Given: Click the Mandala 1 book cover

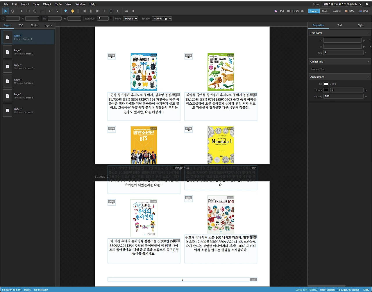Looking at the screenshot, I should [221, 145].
